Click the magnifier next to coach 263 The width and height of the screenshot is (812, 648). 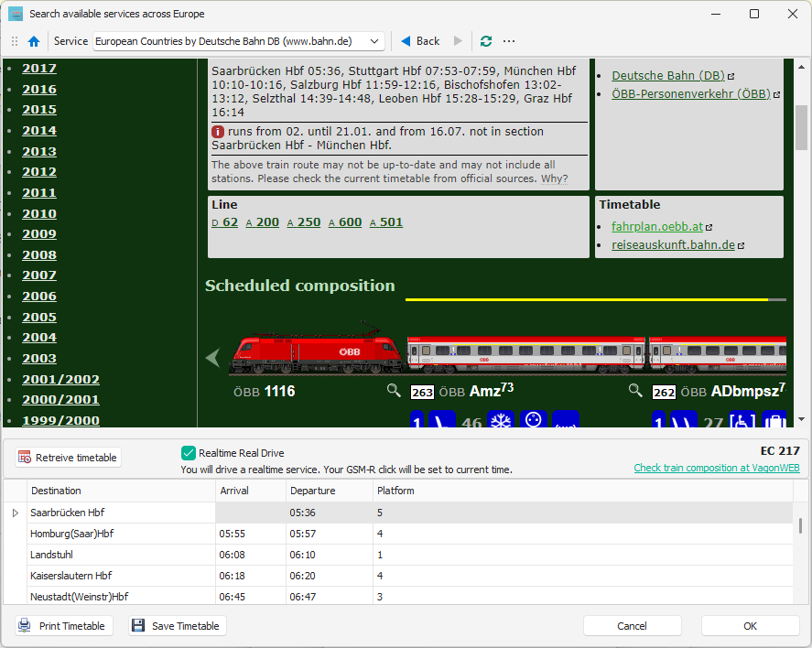tap(394, 391)
